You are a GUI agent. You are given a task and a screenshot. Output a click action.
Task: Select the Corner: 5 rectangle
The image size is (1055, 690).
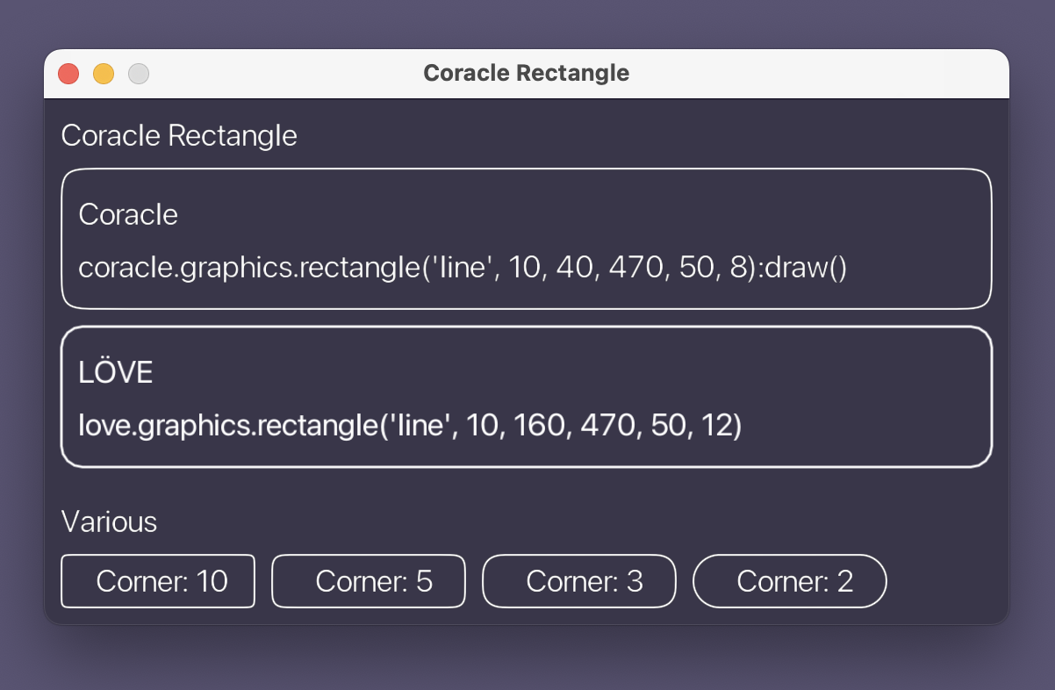click(369, 581)
